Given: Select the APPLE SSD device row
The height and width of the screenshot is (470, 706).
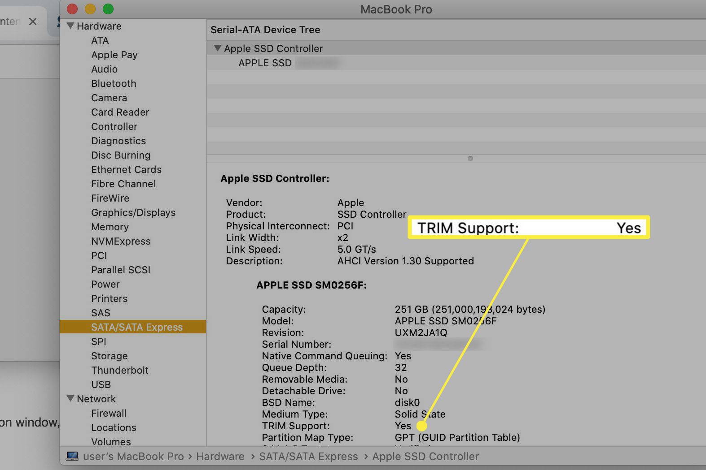Looking at the screenshot, I should pyautogui.click(x=456, y=63).
